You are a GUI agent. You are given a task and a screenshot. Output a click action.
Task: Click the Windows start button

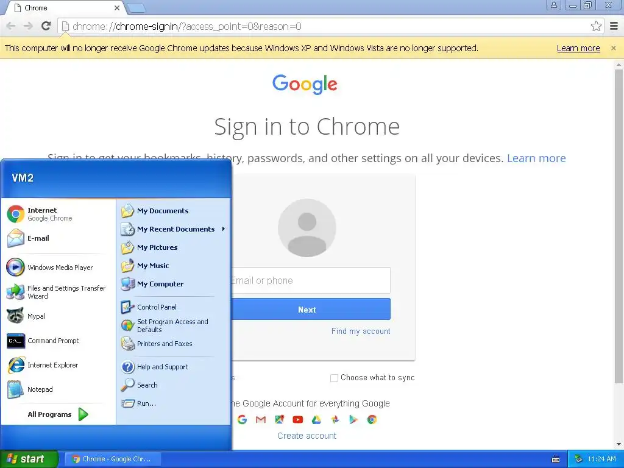(29, 459)
